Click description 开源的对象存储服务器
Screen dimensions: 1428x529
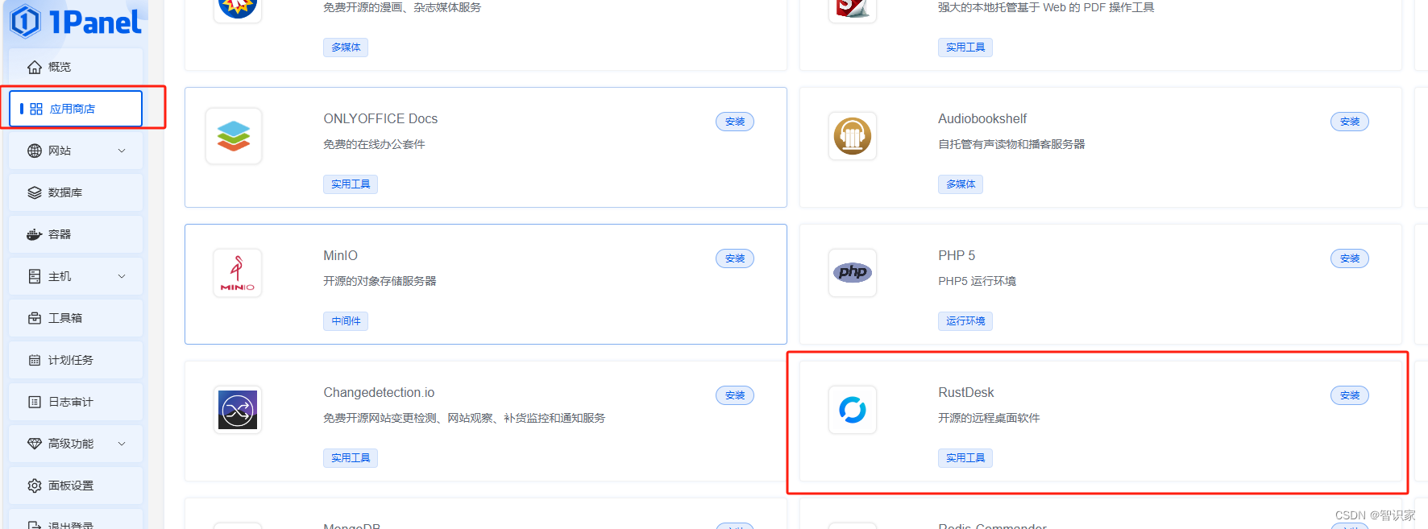pos(380,281)
